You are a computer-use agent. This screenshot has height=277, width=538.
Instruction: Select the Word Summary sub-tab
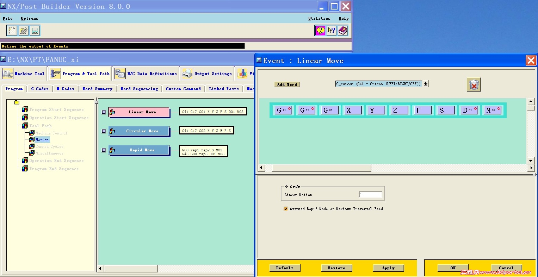[x=98, y=89]
